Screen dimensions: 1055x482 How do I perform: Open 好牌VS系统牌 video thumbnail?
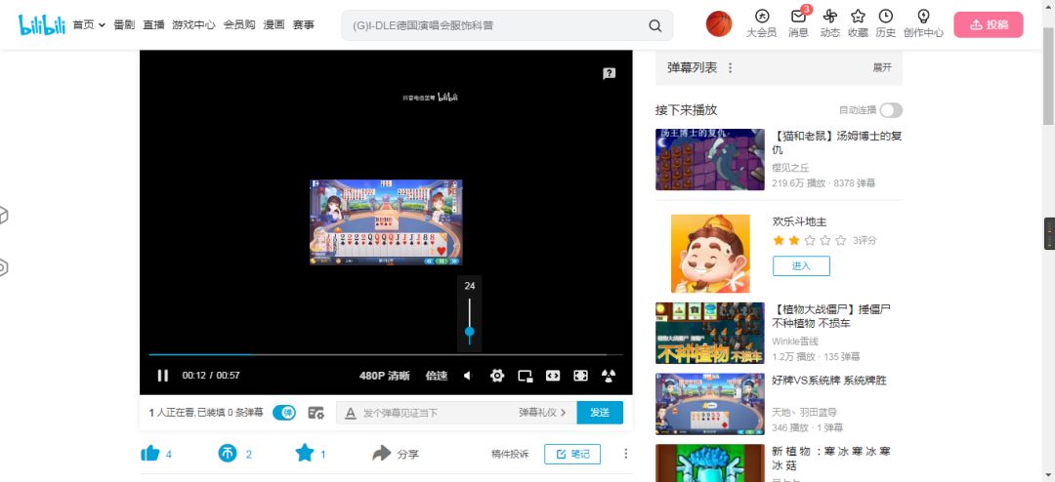(x=710, y=404)
